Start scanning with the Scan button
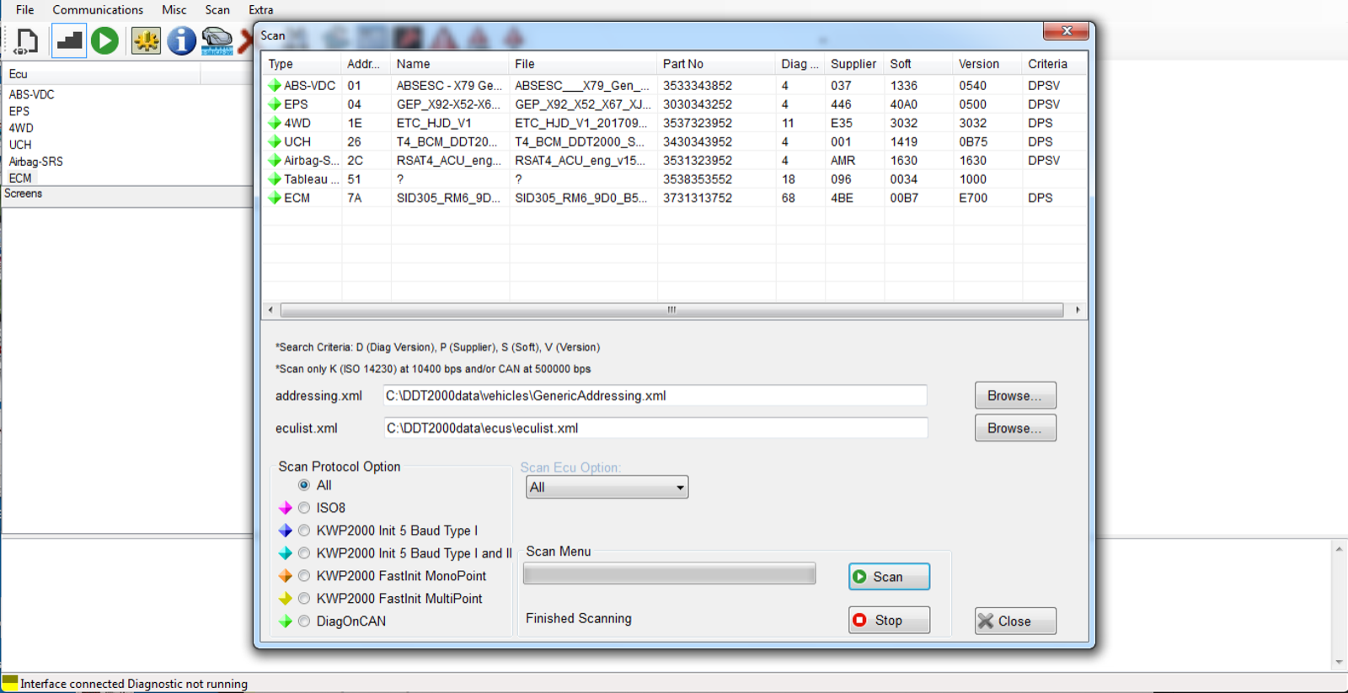1348x693 pixels. pyautogui.click(x=889, y=577)
